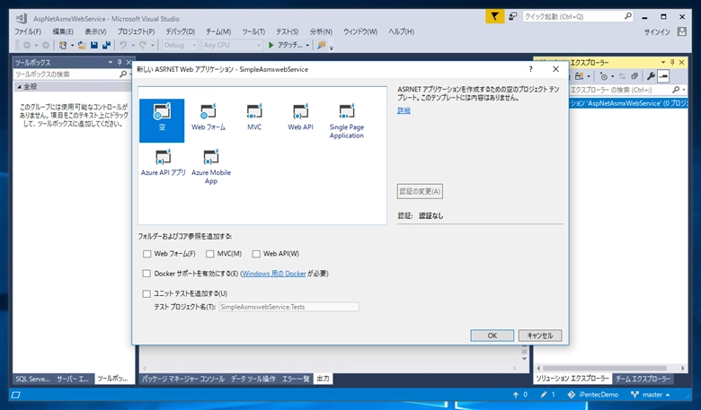Open the Any CPU platform dropdown

(232, 45)
